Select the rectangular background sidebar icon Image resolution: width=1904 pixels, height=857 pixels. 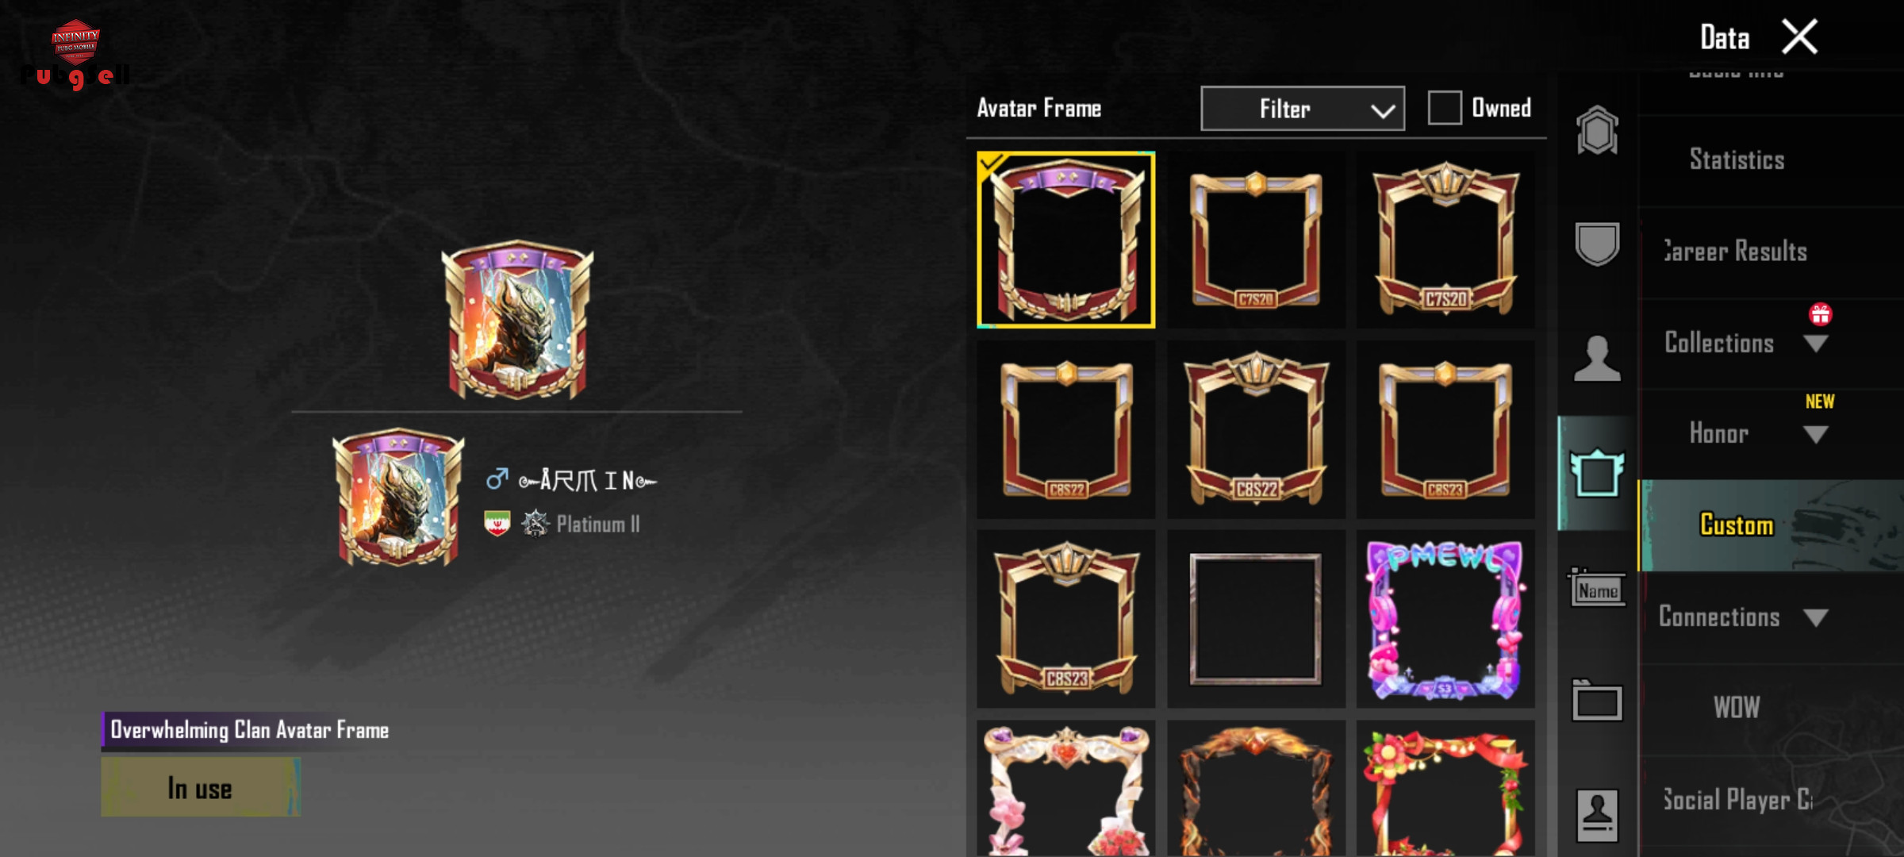tap(1597, 701)
